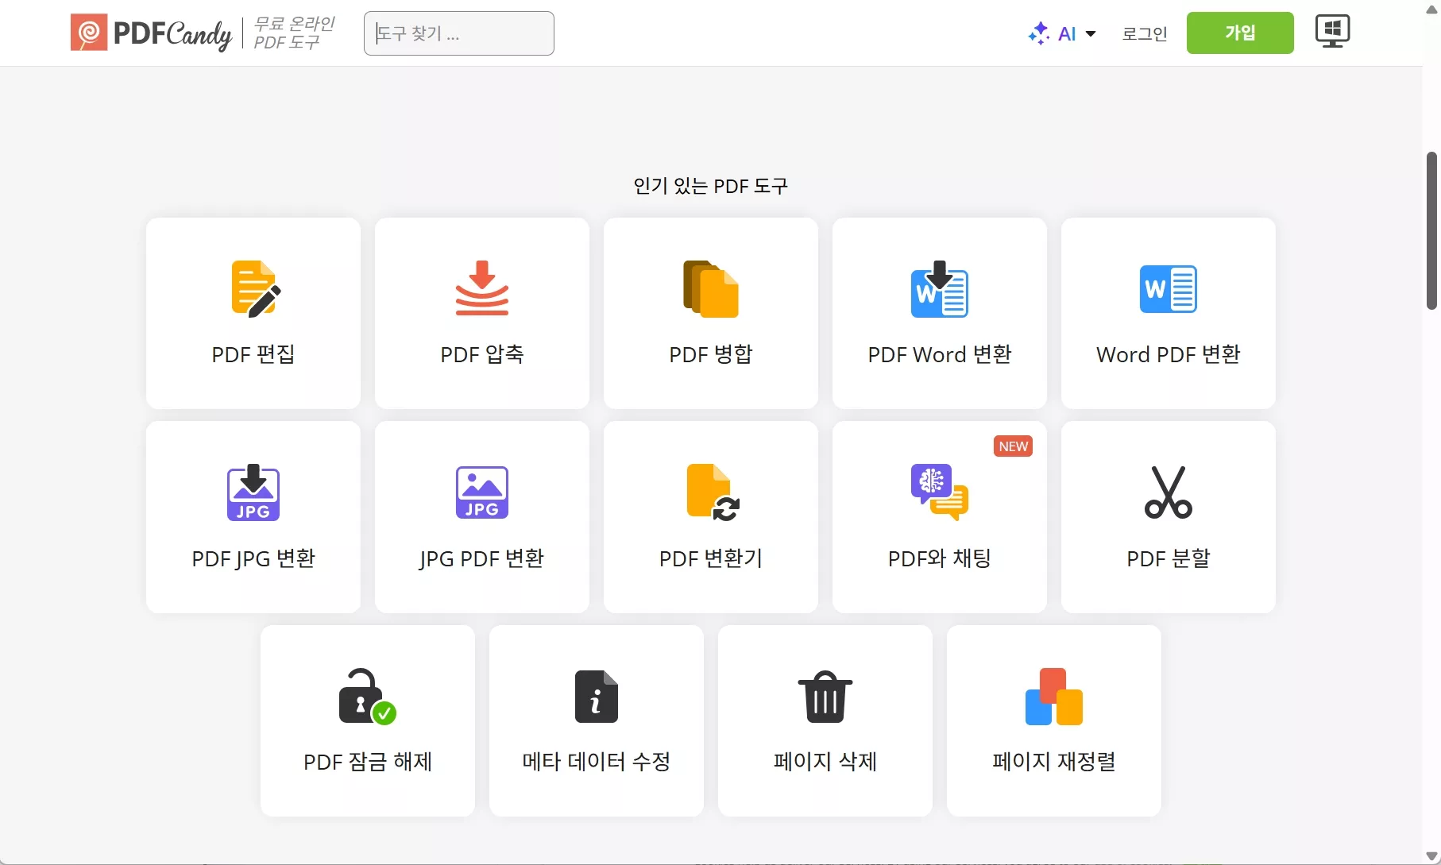The image size is (1441, 865).
Task: Select the 페이지 삭제 trash icon
Action: (825, 697)
